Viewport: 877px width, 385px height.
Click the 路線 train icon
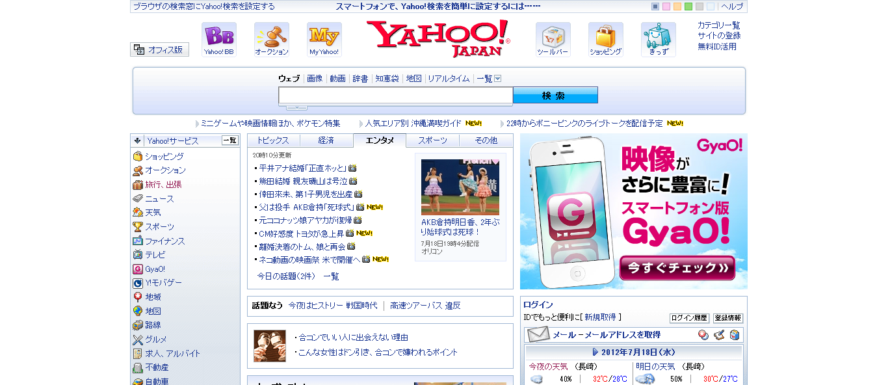coord(138,325)
